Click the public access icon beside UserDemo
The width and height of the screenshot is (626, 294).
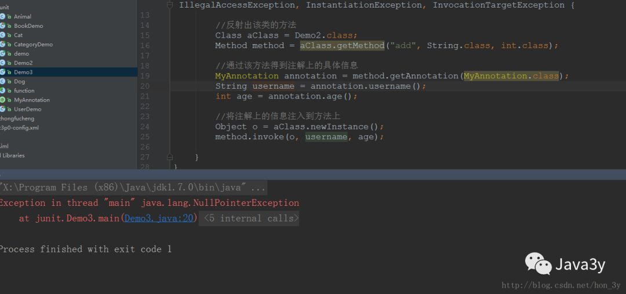pos(9,109)
